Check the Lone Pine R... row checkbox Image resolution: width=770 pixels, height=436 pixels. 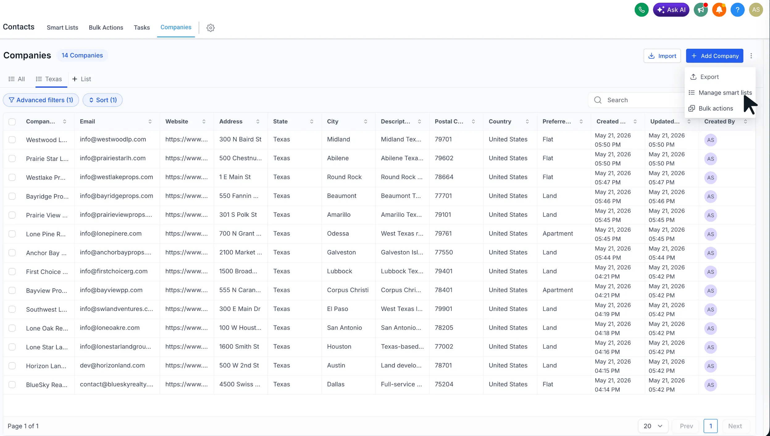click(x=12, y=234)
